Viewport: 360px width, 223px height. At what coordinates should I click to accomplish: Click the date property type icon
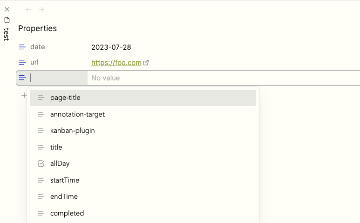tap(22, 47)
